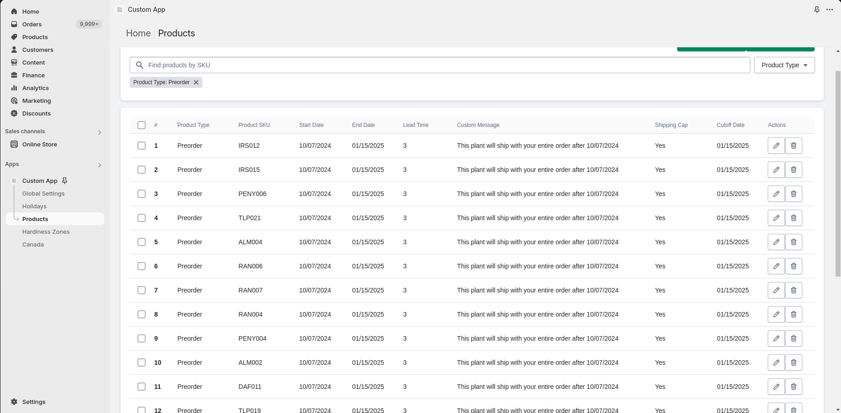Expand the Apps section chevron

tap(100, 165)
